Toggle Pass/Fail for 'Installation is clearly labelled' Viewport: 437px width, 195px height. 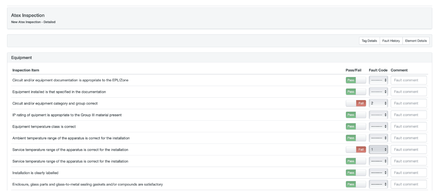356,173
